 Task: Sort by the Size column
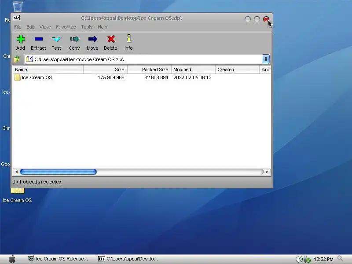coord(105,70)
